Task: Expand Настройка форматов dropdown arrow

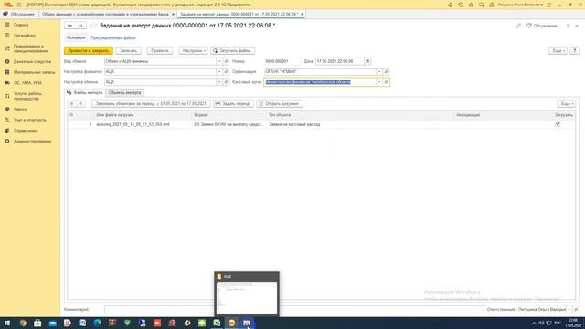Action: 219,71
